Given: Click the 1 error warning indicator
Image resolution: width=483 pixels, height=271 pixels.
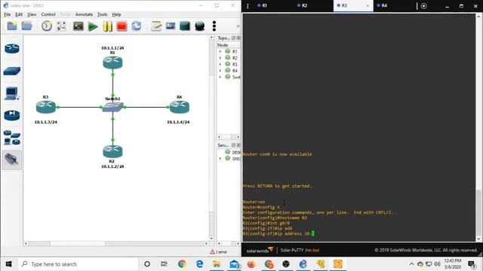Looking at the screenshot, I should [x=218, y=252].
